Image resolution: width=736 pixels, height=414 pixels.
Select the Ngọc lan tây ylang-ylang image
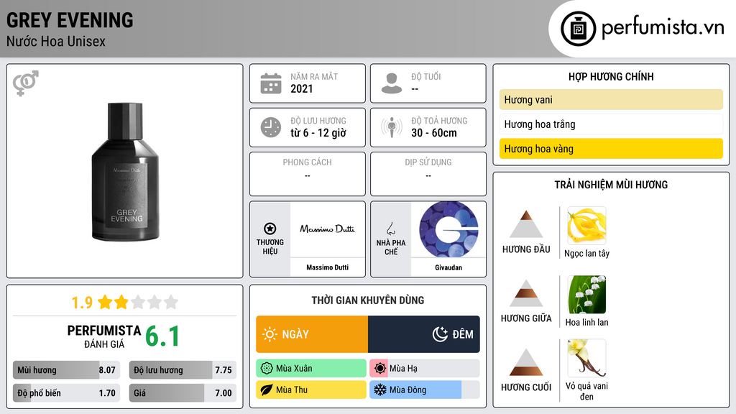(586, 226)
